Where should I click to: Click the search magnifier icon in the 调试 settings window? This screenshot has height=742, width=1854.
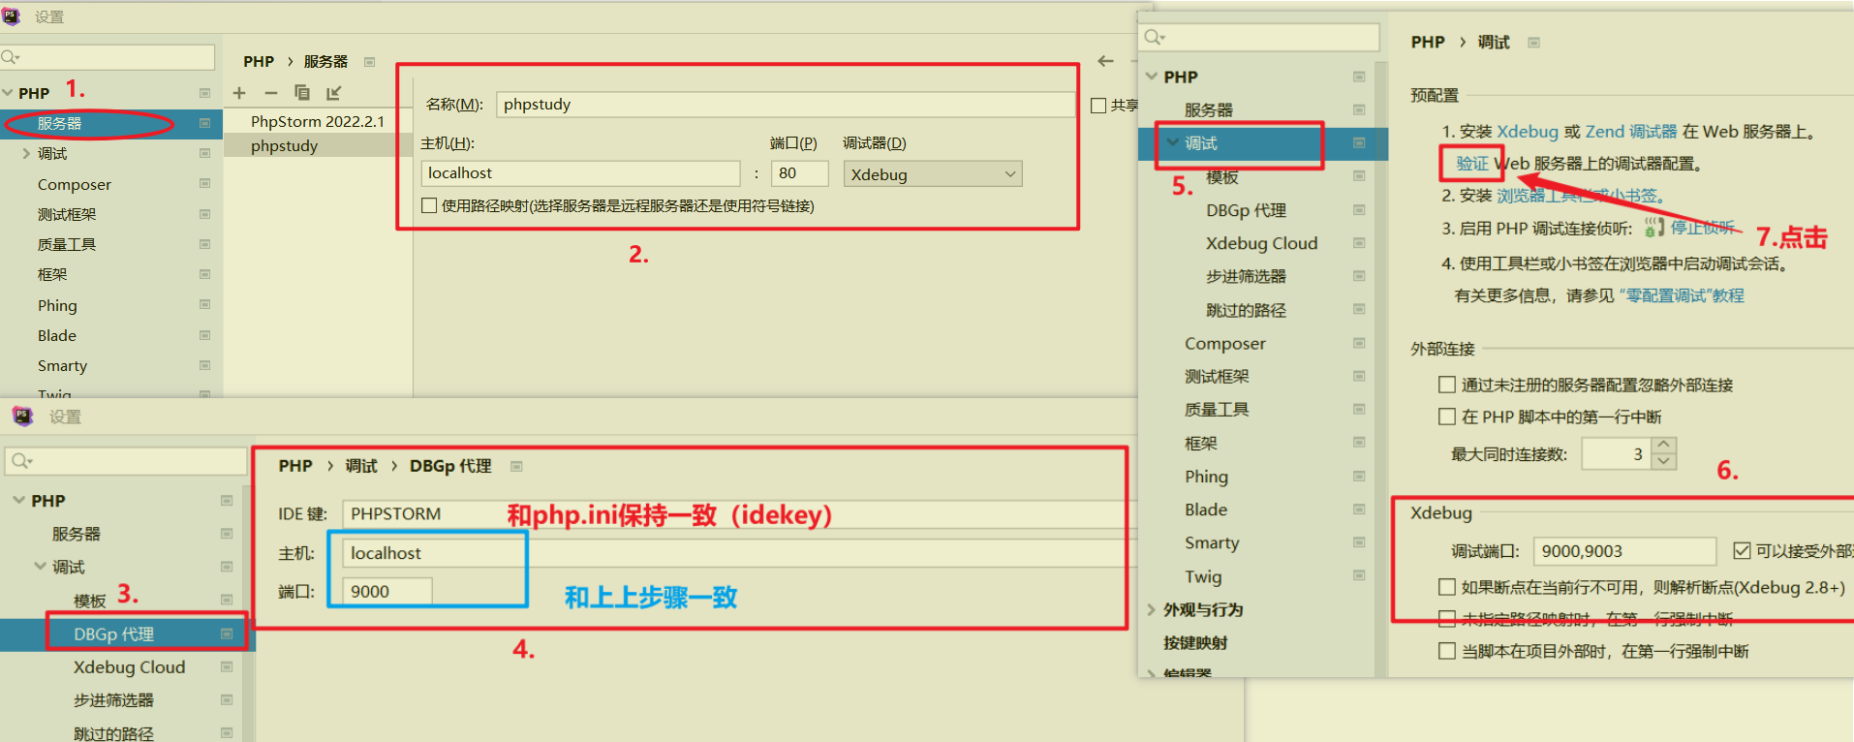click(1154, 38)
